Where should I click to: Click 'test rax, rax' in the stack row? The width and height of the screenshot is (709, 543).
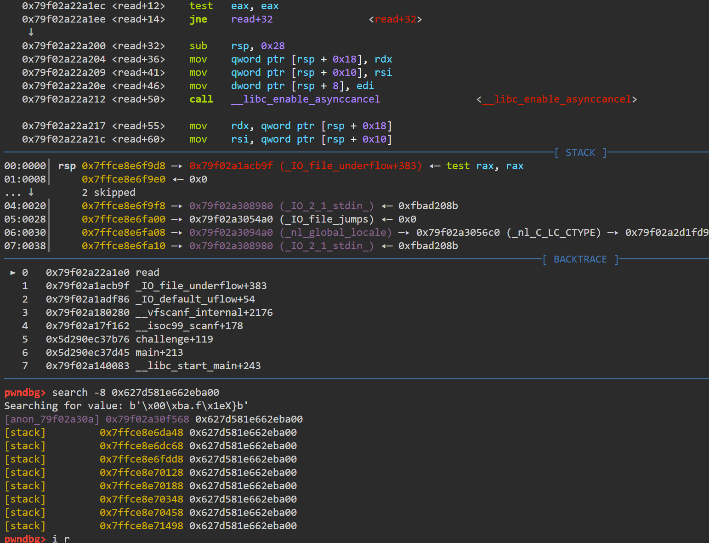coord(485,166)
